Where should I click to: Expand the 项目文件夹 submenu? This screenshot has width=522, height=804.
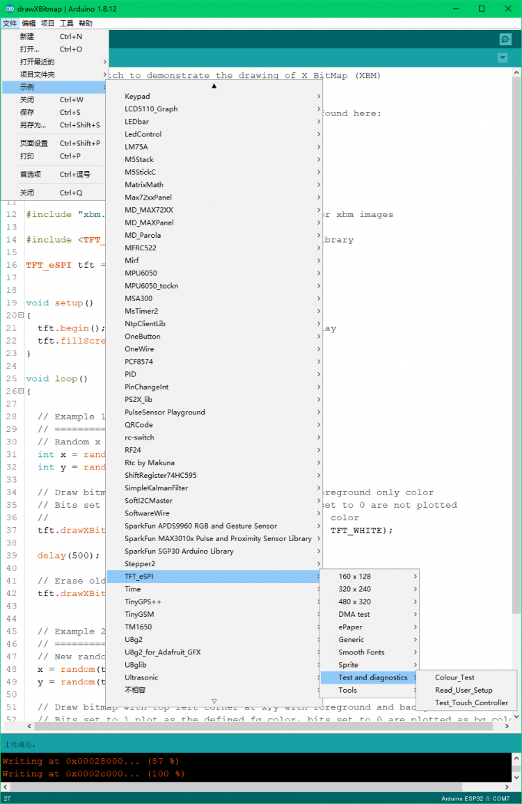pyautogui.click(x=55, y=74)
